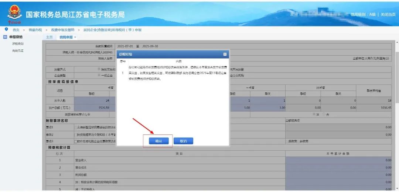Click the location pin icon beside breadcrumb
Image resolution: width=399 pixels, height=192 pixels.
tap(6, 29)
